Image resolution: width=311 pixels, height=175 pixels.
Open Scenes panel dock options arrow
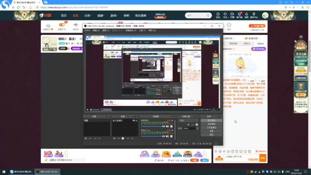point(107,116)
